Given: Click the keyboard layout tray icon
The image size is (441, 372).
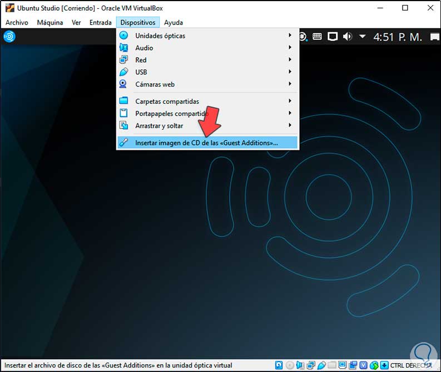Looking at the screenshot, I should [317, 37].
